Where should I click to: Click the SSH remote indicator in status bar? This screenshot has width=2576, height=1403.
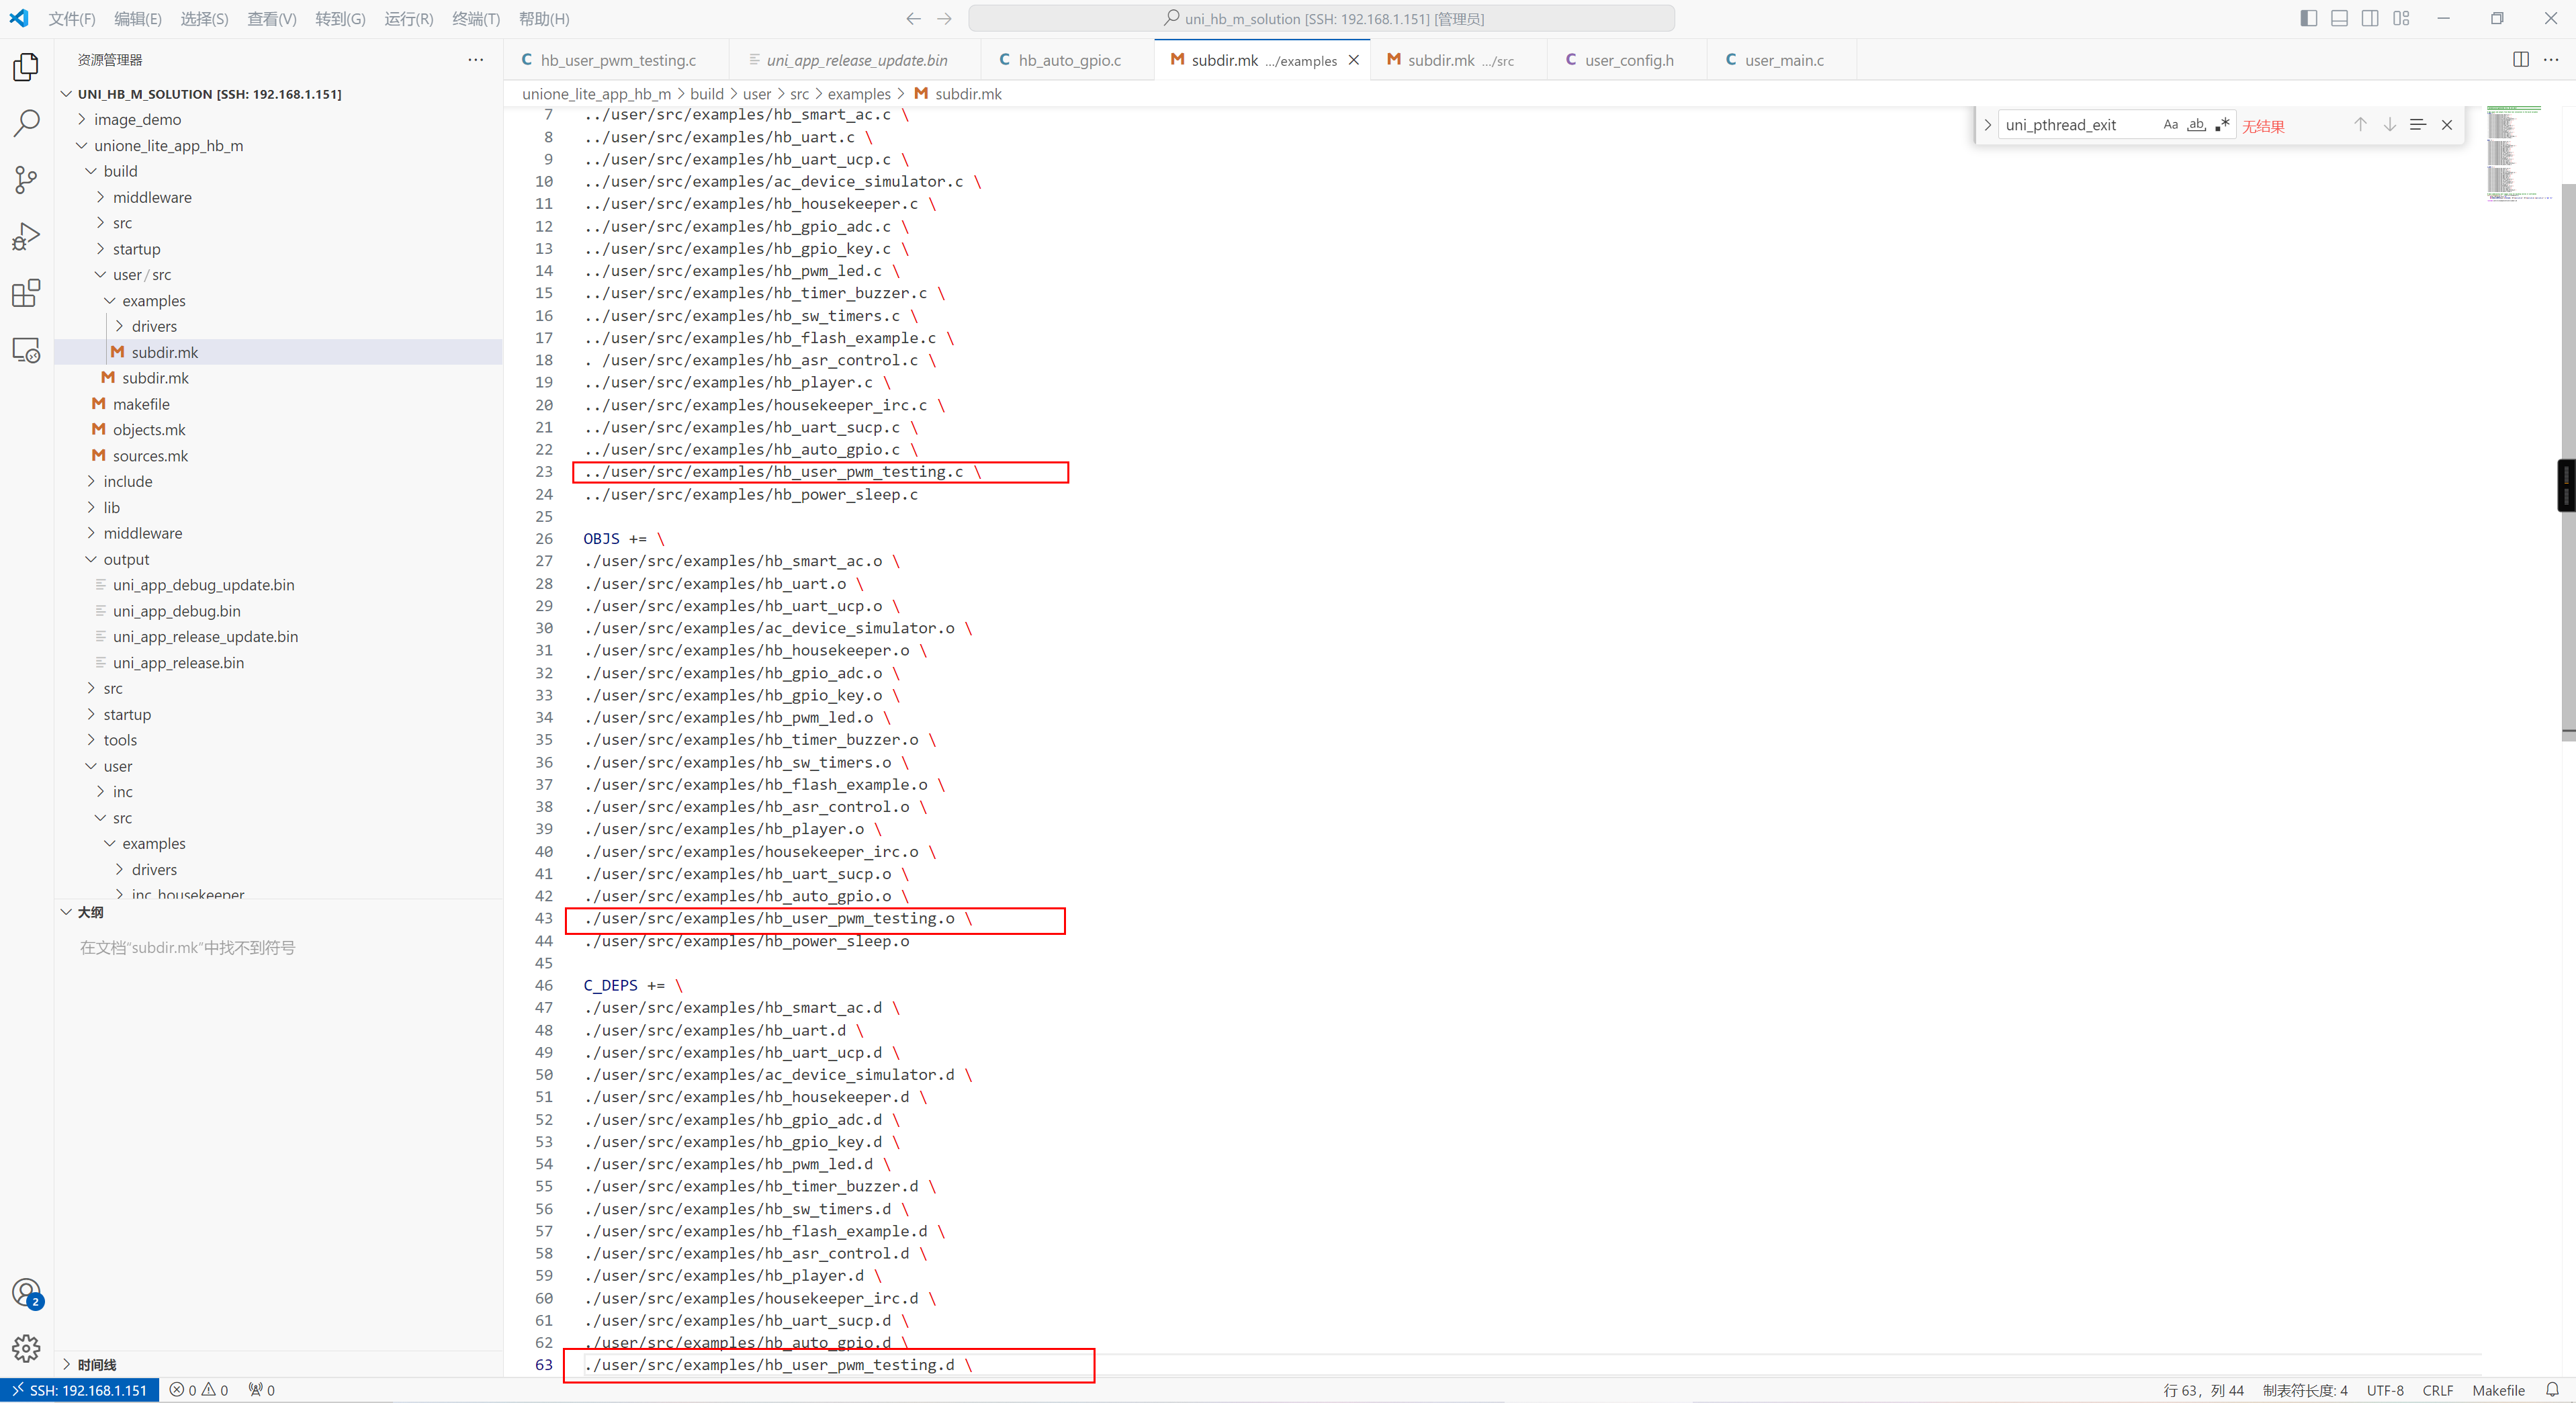(80, 1390)
